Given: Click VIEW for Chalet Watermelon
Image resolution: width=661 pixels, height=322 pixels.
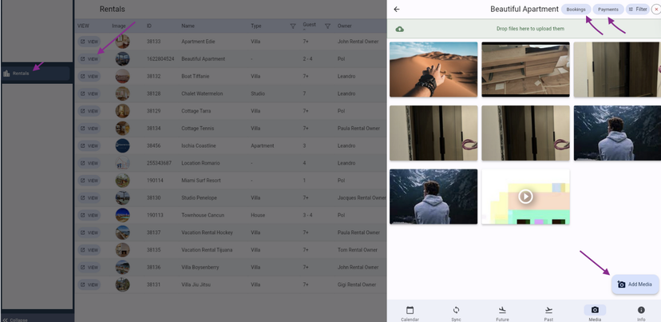Looking at the screenshot, I should pos(89,93).
